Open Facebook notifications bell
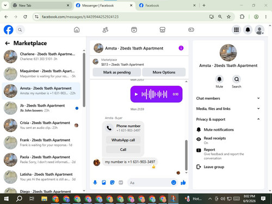 248,30
